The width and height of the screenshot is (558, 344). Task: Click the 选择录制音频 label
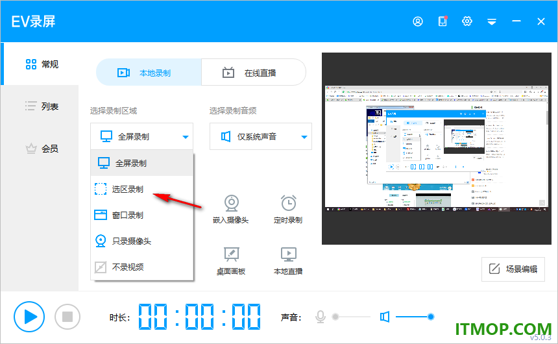(x=233, y=111)
